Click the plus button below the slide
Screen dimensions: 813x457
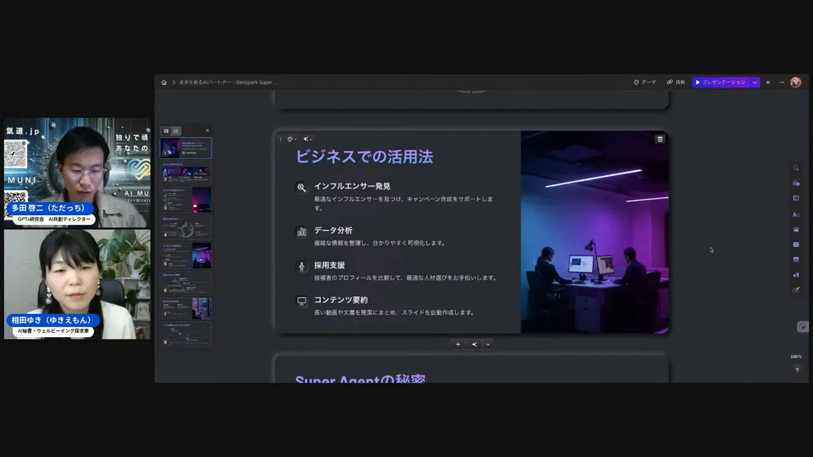458,344
